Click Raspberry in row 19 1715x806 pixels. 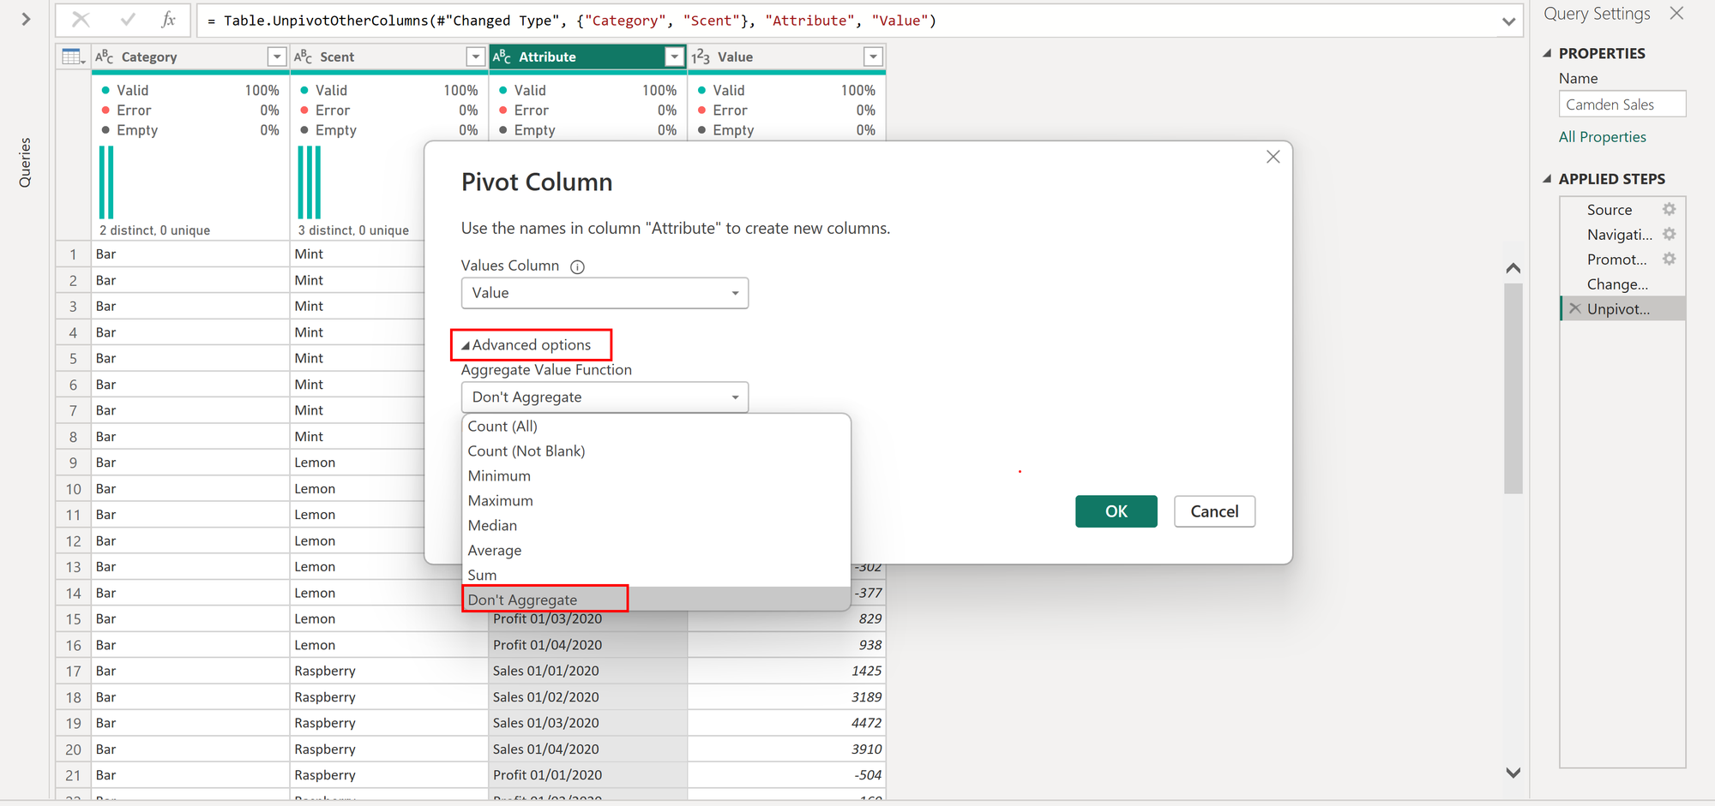(389, 723)
